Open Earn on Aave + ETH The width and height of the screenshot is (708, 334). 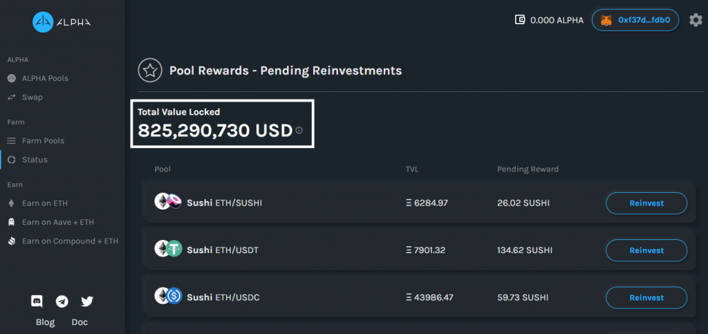pyautogui.click(x=57, y=222)
